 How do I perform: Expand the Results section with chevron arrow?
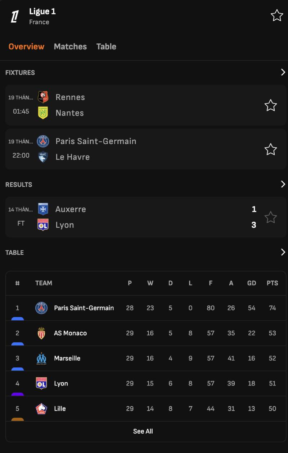pos(283,184)
